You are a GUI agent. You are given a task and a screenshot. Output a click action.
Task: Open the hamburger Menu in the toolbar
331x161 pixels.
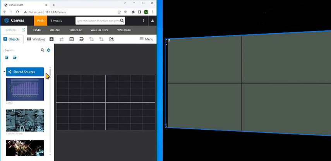click(x=146, y=39)
